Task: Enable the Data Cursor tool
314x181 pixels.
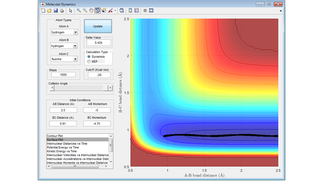Action: (x=104, y=11)
